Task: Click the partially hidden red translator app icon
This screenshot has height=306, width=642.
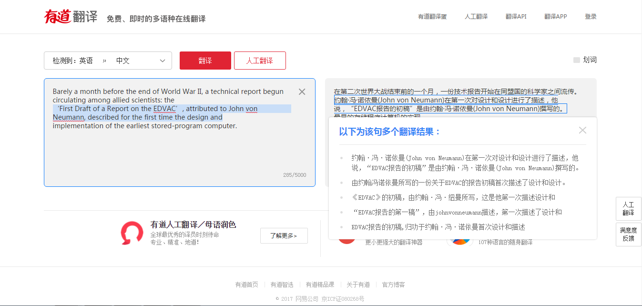Action: coord(346,241)
